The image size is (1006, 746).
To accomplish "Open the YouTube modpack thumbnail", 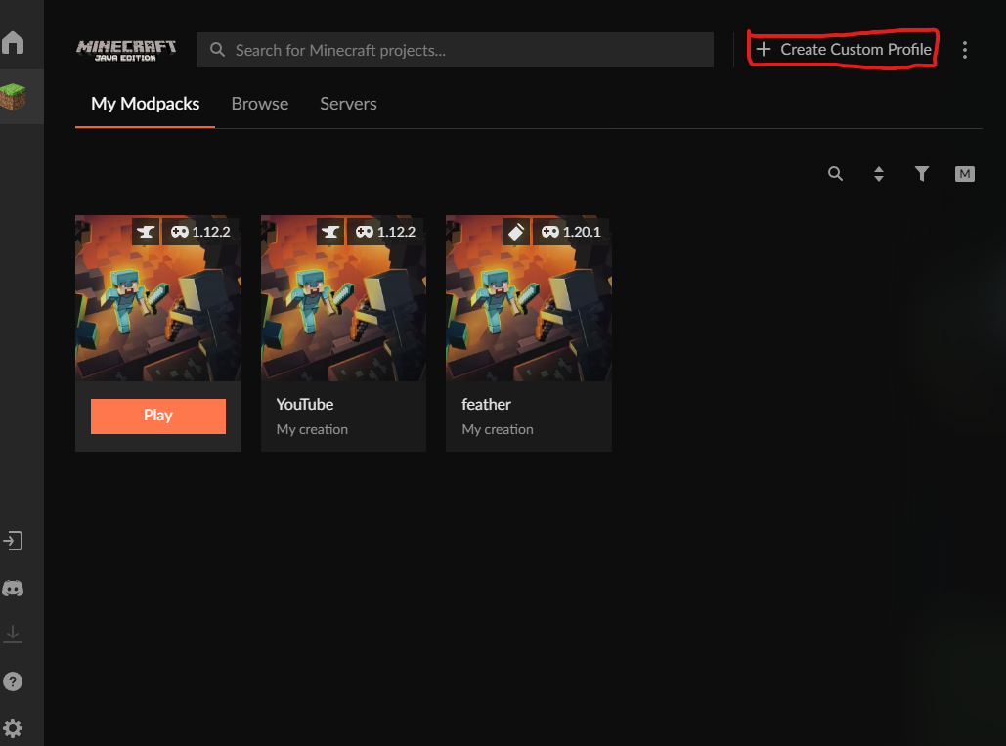I will pos(343,298).
